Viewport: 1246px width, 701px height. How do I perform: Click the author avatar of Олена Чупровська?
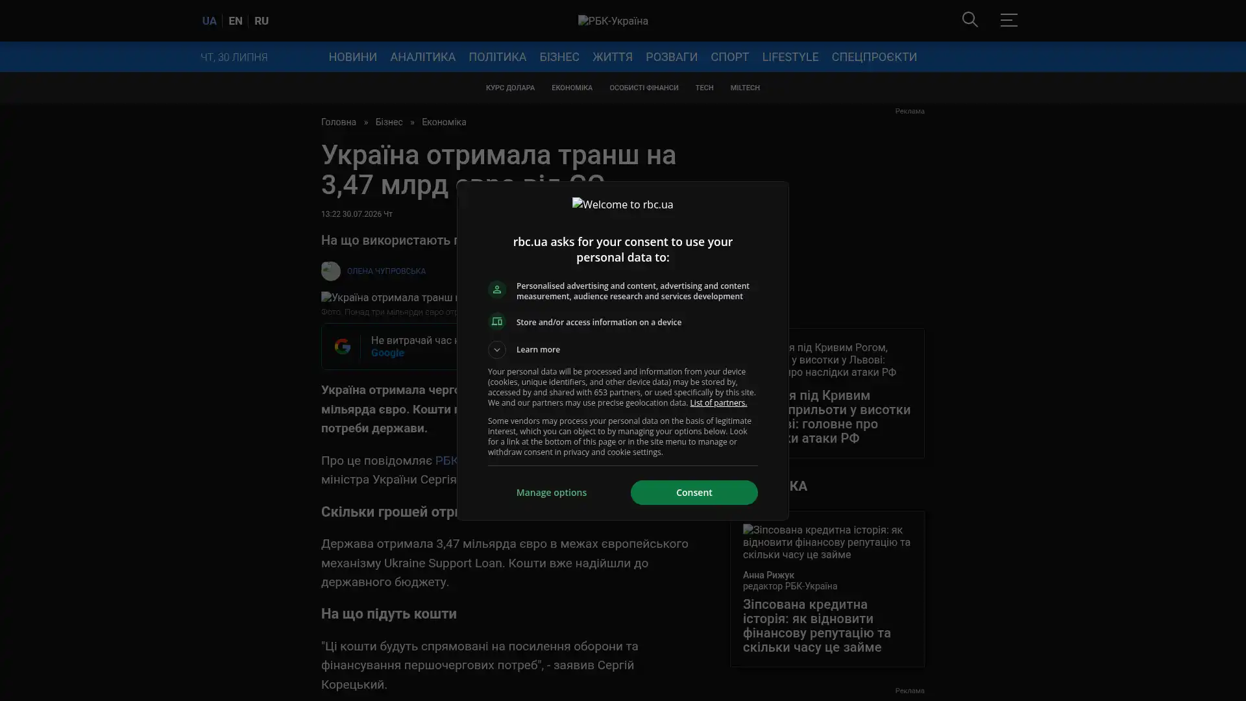click(331, 271)
